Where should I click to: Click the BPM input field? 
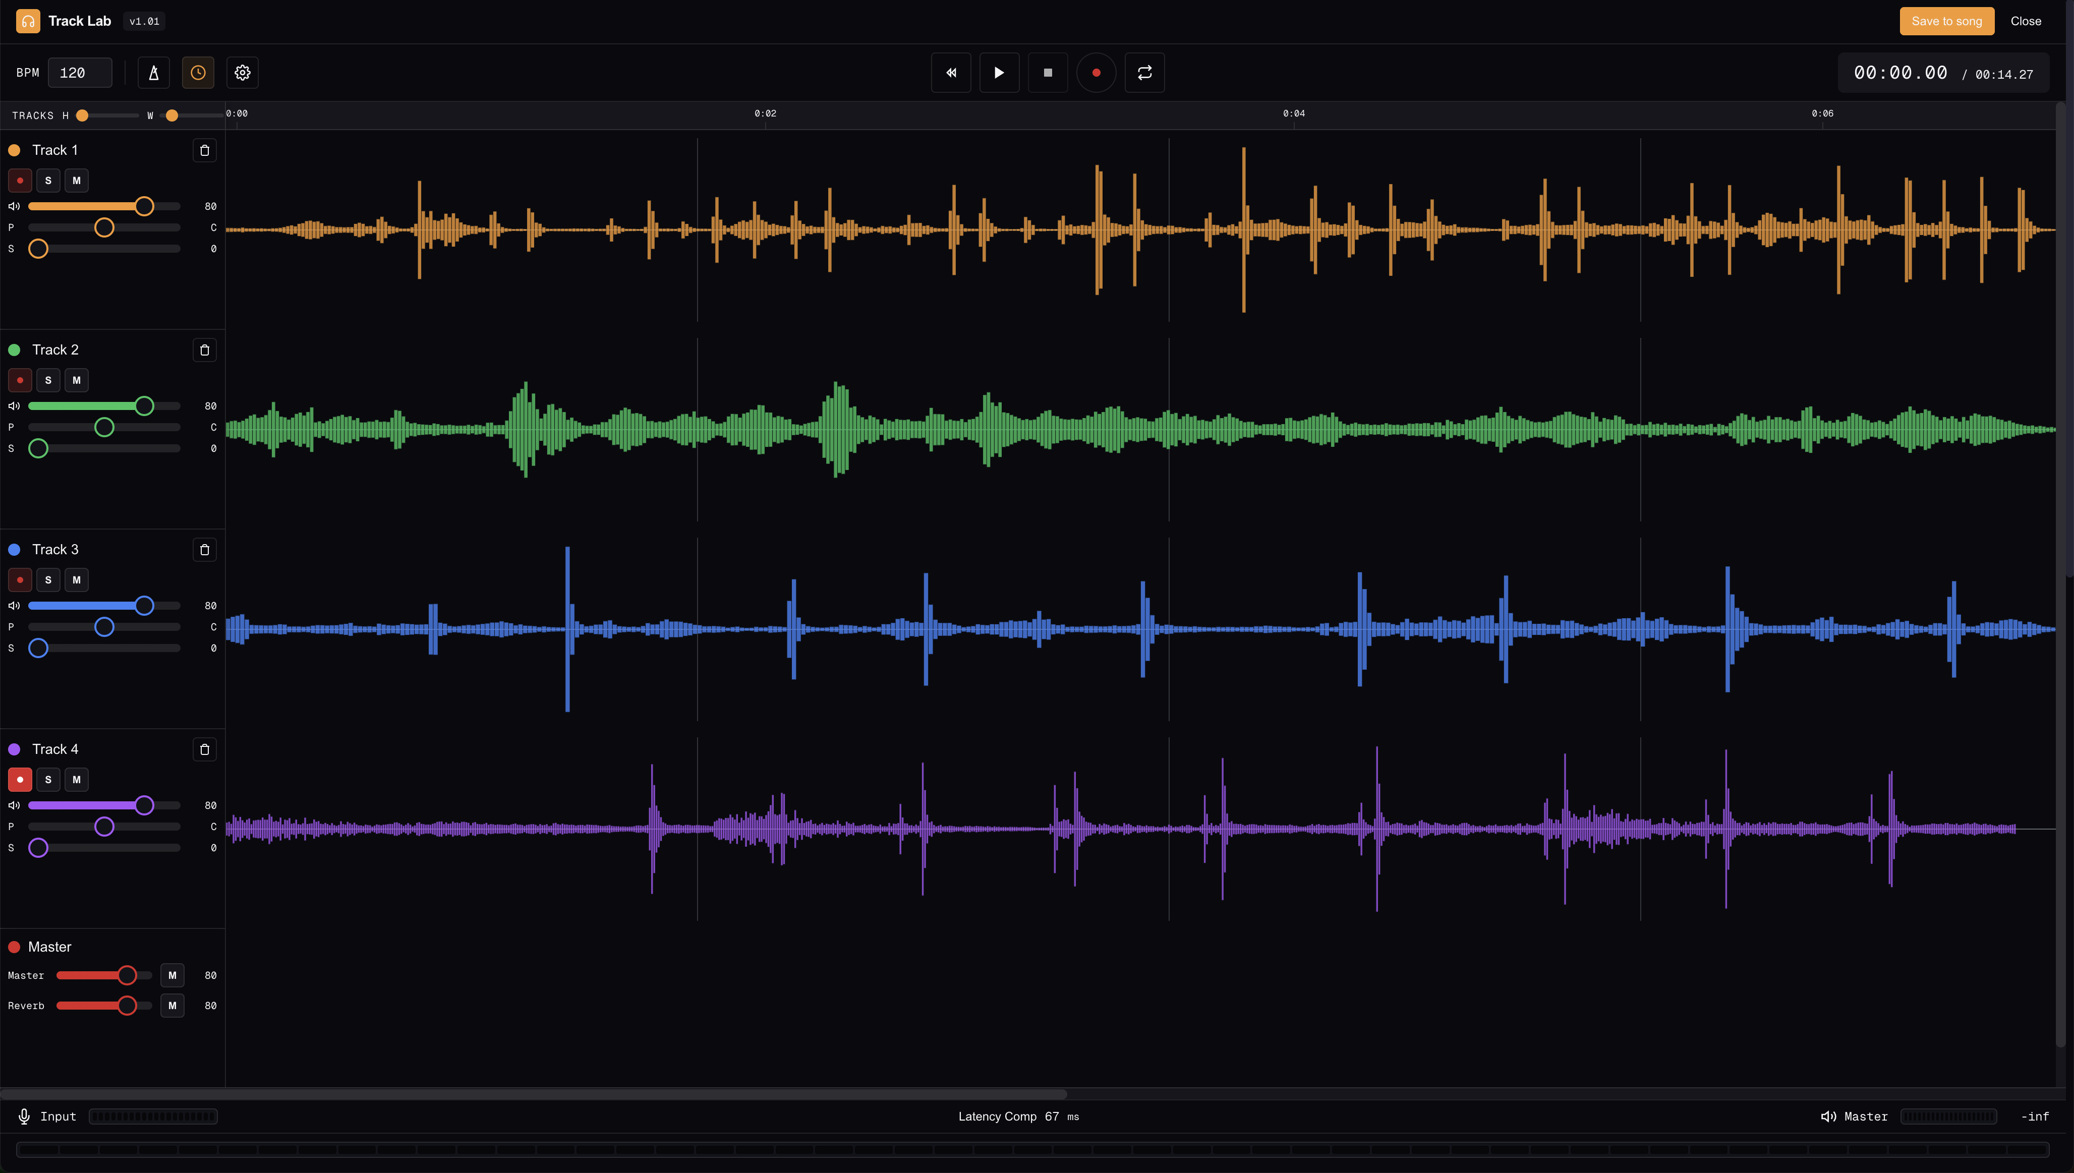[80, 73]
